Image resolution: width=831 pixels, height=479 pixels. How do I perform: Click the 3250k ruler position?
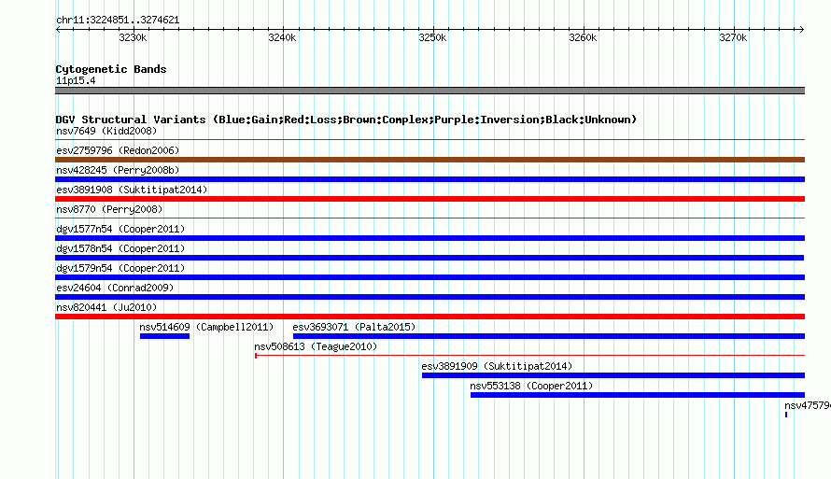click(432, 37)
